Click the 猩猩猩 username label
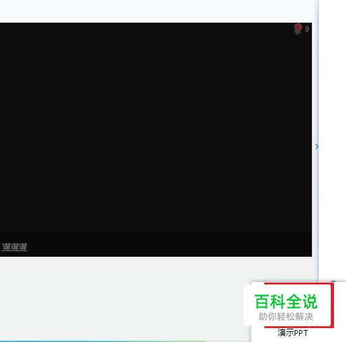This screenshot has height=342, width=346. pos(15,247)
